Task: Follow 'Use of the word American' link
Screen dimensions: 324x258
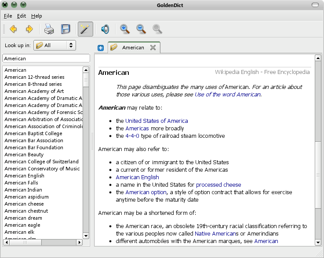Action: point(227,95)
